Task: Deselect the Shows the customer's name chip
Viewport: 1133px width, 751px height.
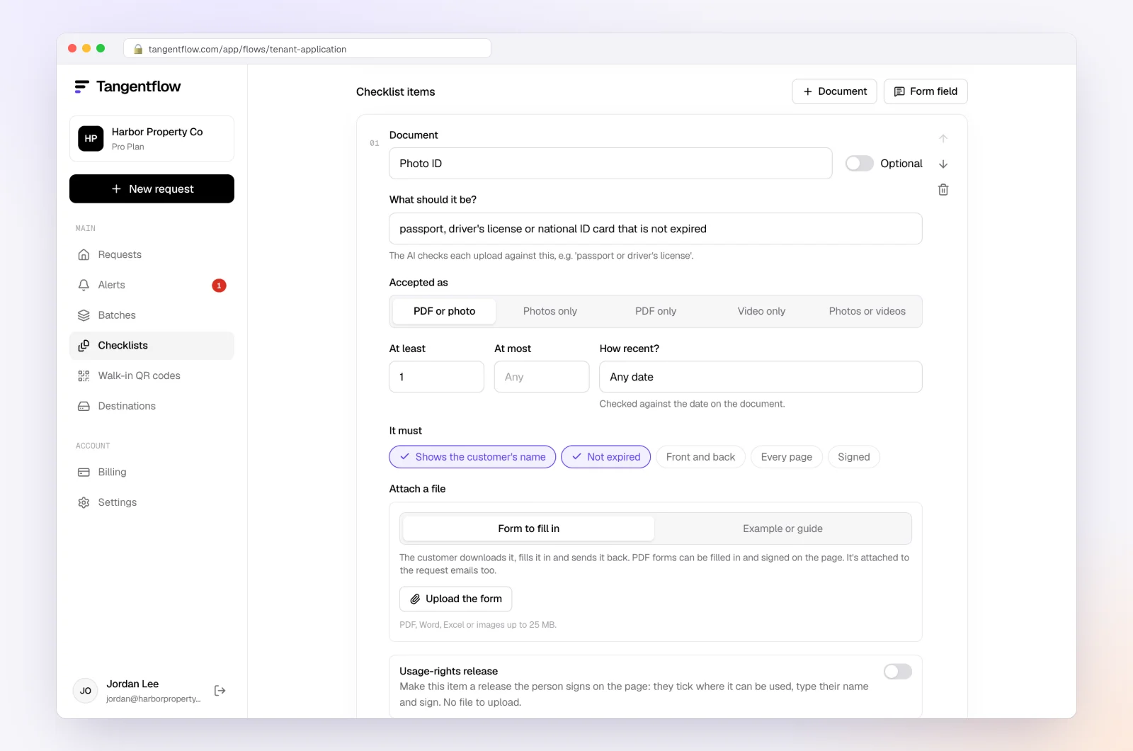Action: (x=472, y=457)
